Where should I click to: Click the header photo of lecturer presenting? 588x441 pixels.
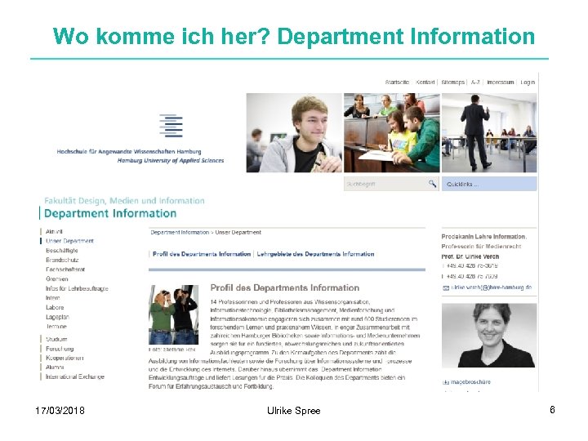(x=489, y=133)
